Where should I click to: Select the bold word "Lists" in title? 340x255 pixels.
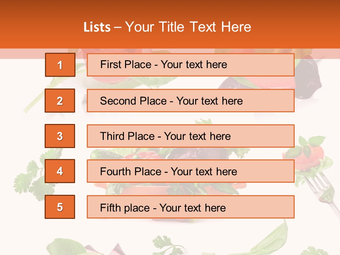pos(97,27)
